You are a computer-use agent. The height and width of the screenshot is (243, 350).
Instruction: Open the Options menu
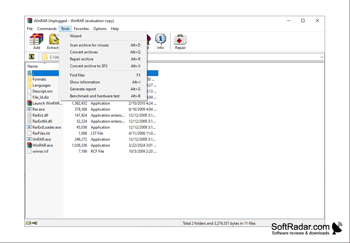(x=100, y=28)
